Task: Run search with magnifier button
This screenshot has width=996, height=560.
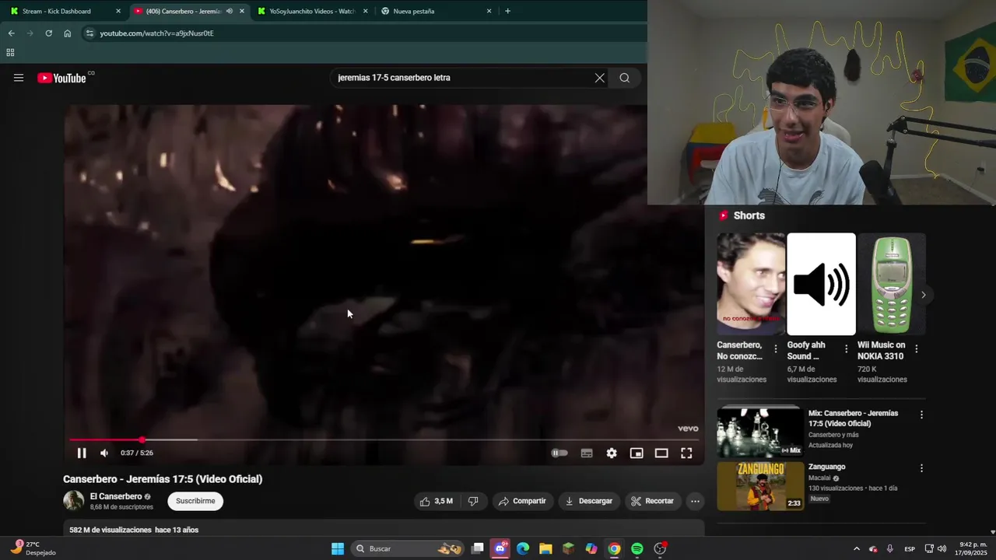Action: point(625,78)
